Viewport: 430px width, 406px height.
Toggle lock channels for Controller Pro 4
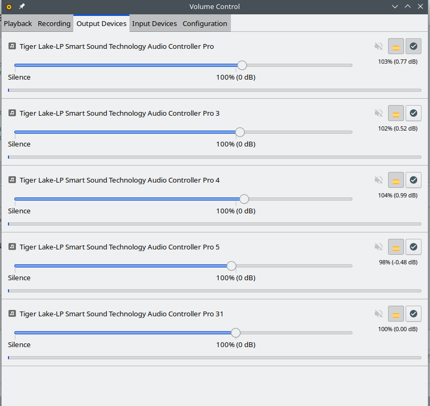pos(395,180)
